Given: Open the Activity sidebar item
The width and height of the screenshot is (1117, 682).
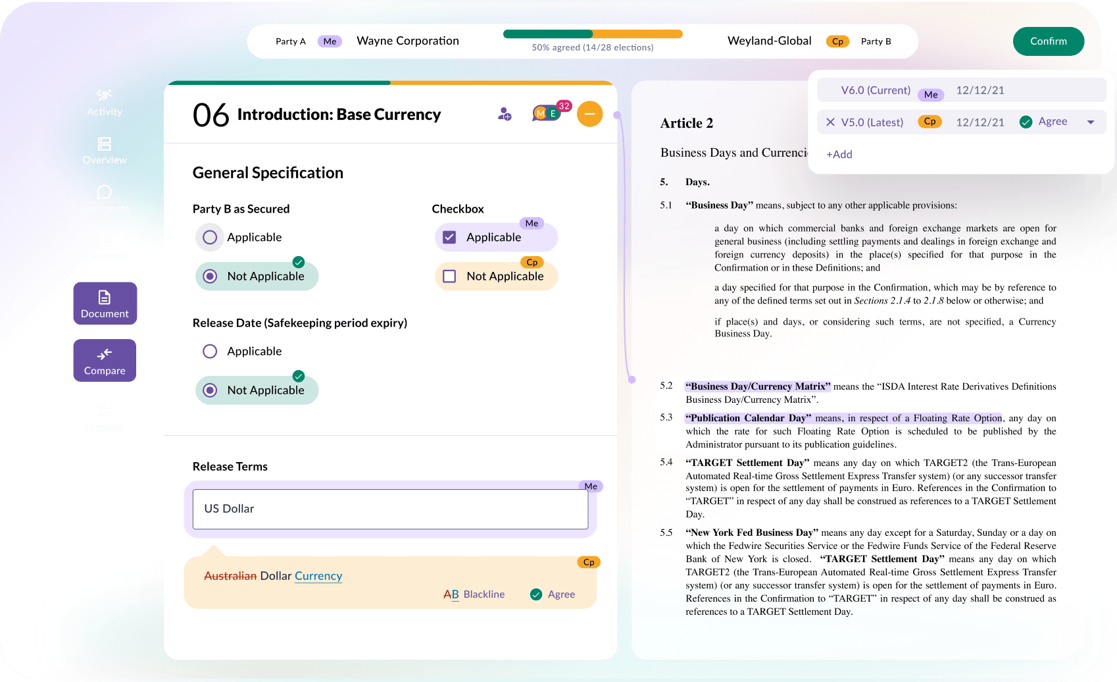Looking at the screenshot, I should point(105,103).
